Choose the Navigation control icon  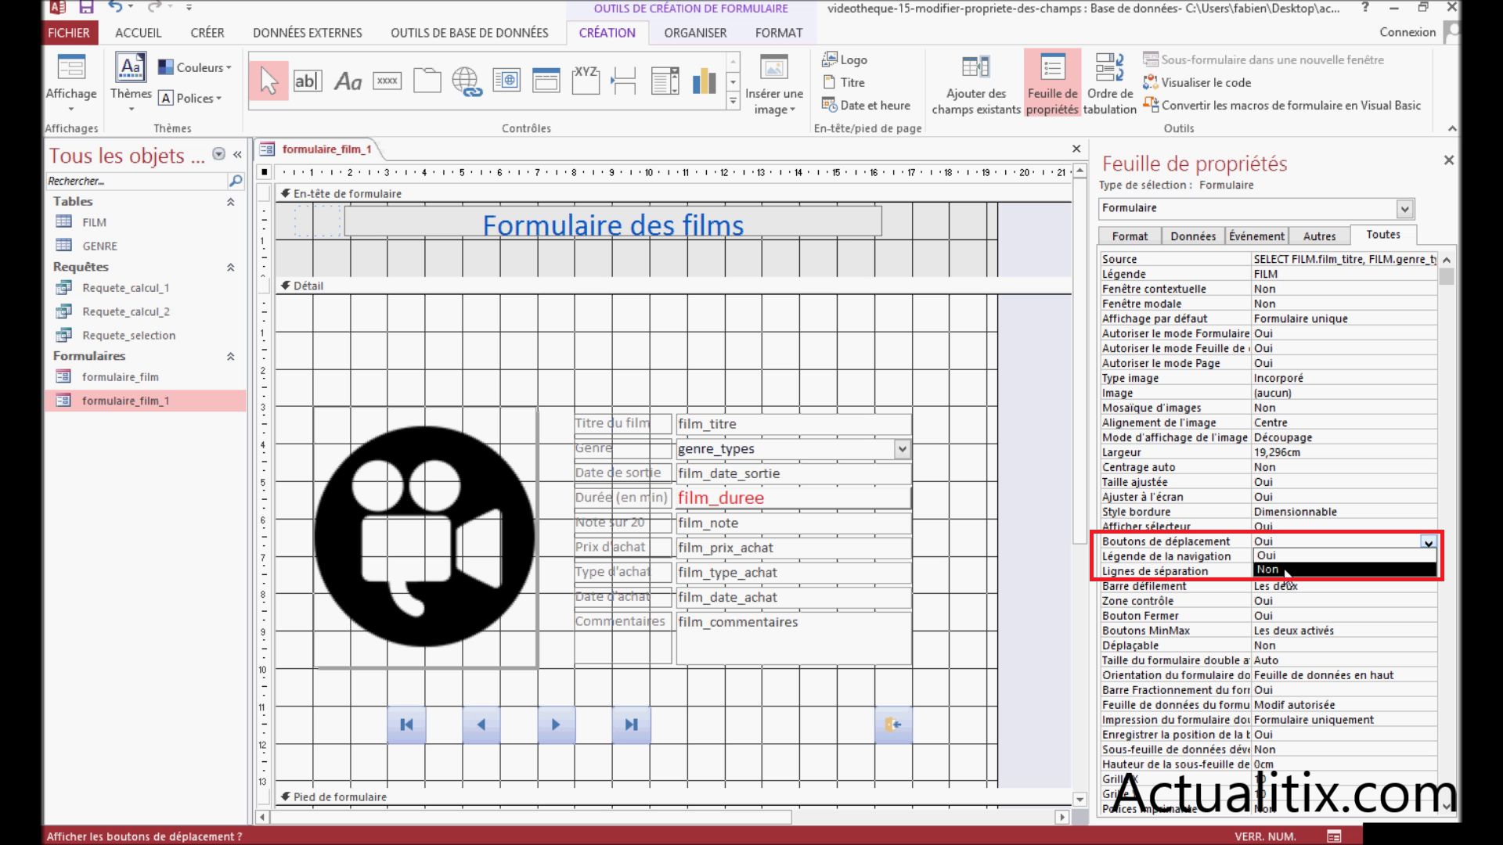pos(546,81)
